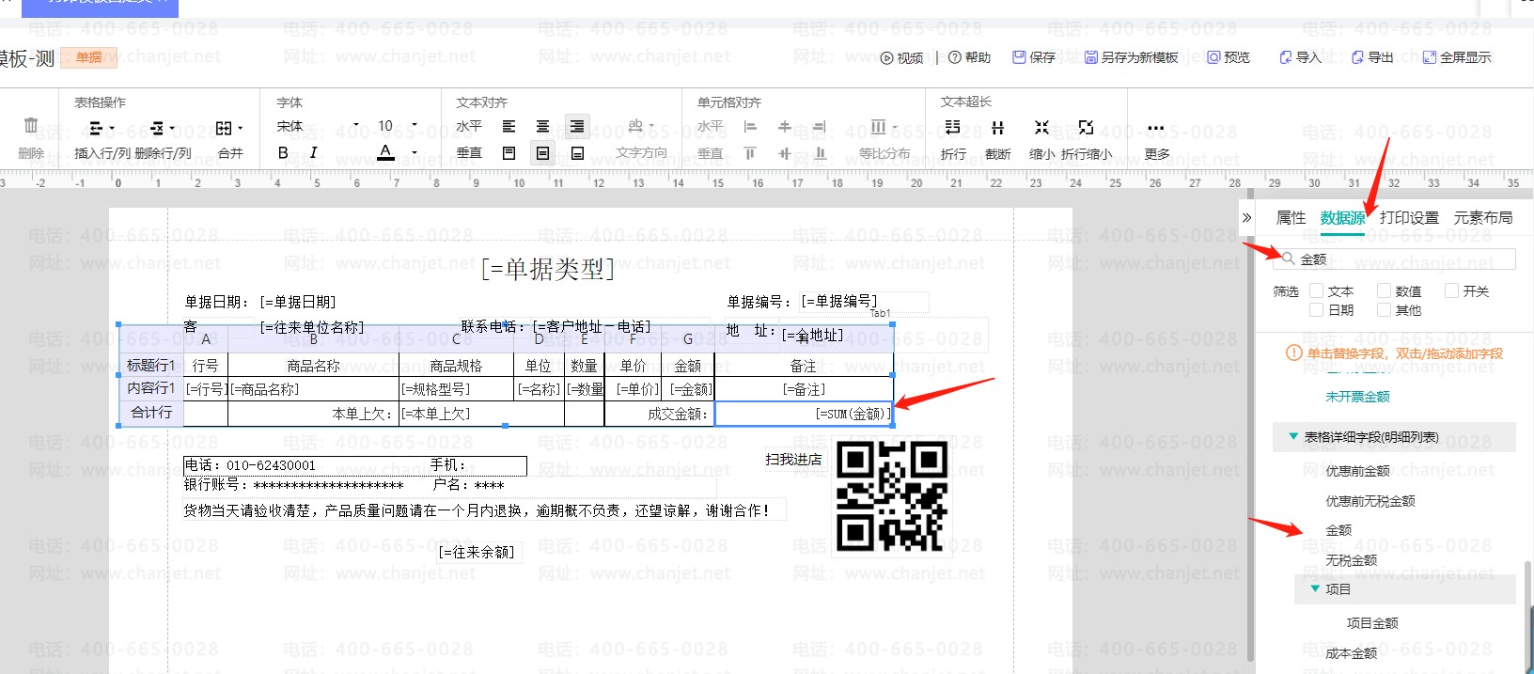The height and width of the screenshot is (674, 1534).
Task: Switch to the 属性 tab
Action: pyautogui.click(x=1291, y=218)
